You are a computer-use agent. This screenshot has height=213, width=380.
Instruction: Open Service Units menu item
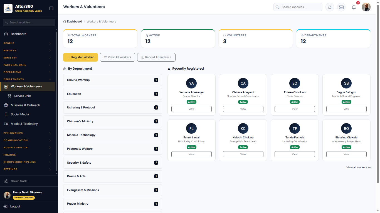(x=28, y=96)
